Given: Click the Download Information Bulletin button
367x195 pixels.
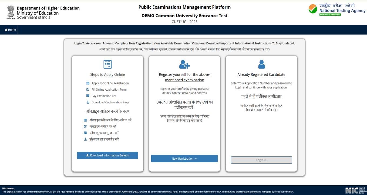Looking at the screenshot, I should pos(107,155).
